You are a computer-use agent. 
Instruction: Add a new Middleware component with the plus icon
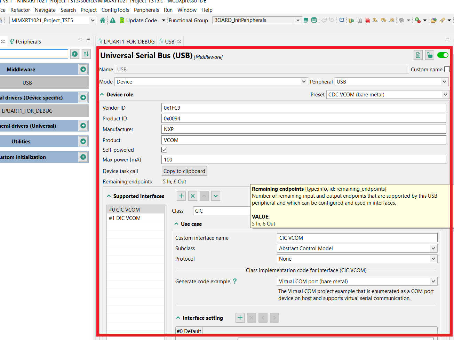83,69
